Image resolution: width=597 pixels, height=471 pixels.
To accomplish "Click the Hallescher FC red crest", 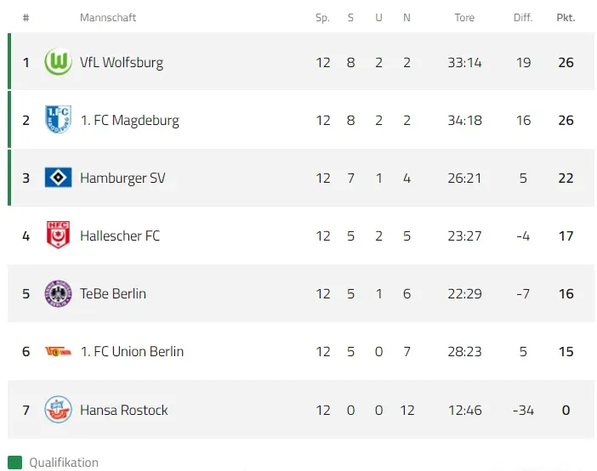I will tap(58, 235).
